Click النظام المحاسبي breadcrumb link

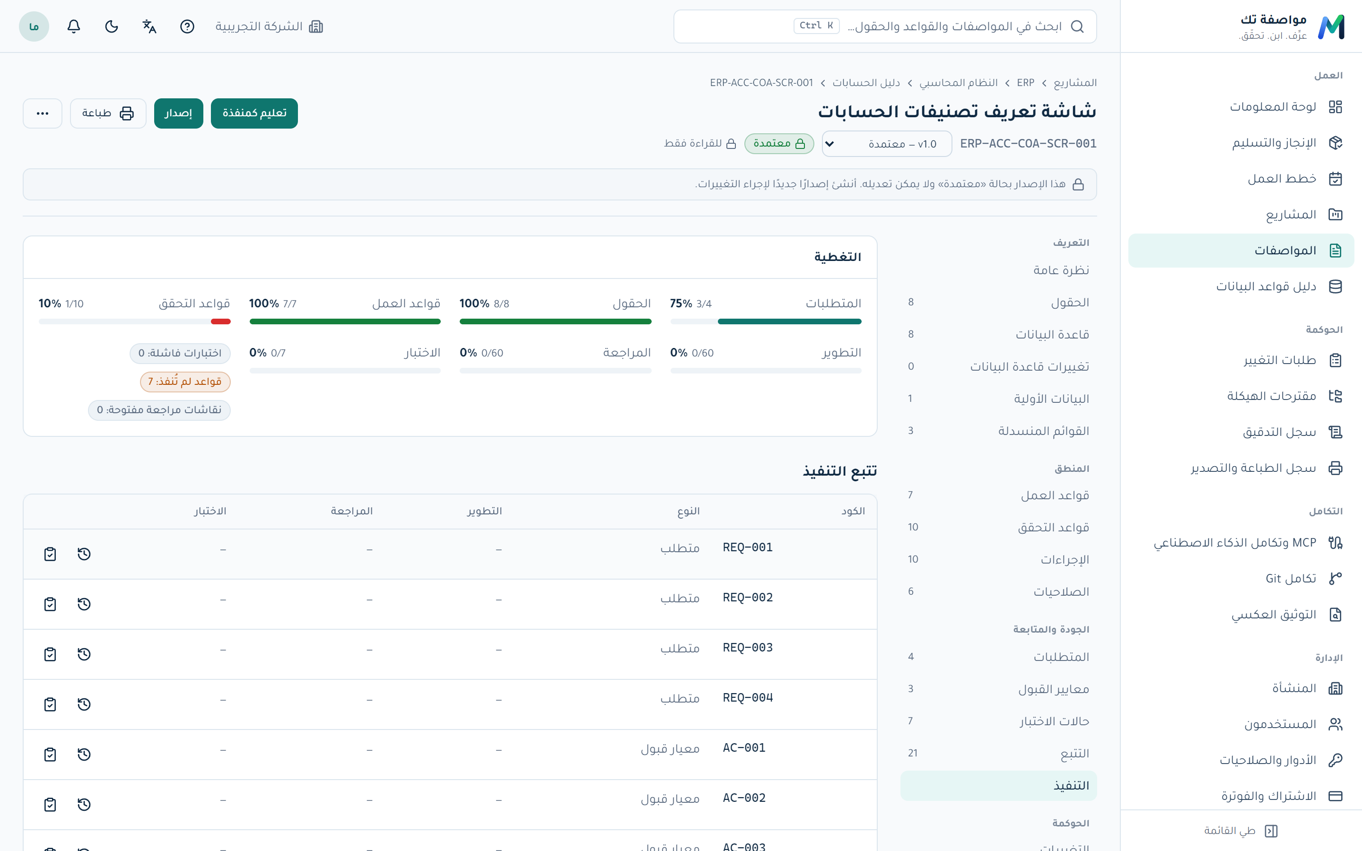(958, 83)
